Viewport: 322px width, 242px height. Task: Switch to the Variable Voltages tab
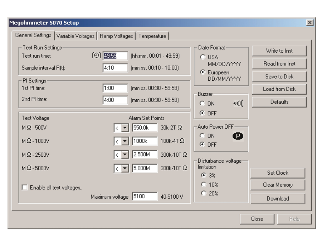[75, 36]
